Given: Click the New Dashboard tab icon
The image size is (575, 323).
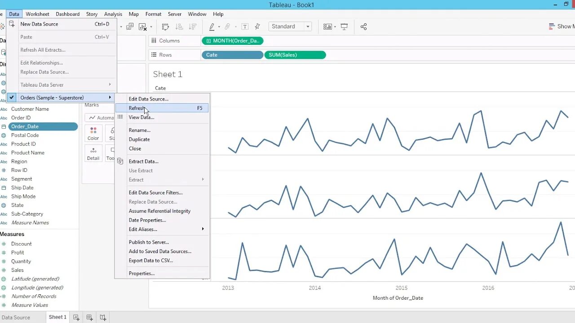Looking at the screenshot, I should click(x=89, y=317).
